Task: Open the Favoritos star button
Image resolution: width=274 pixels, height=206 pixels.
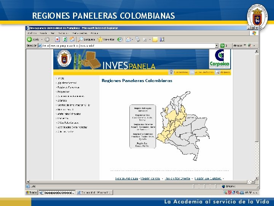Action: coord(106,39)
